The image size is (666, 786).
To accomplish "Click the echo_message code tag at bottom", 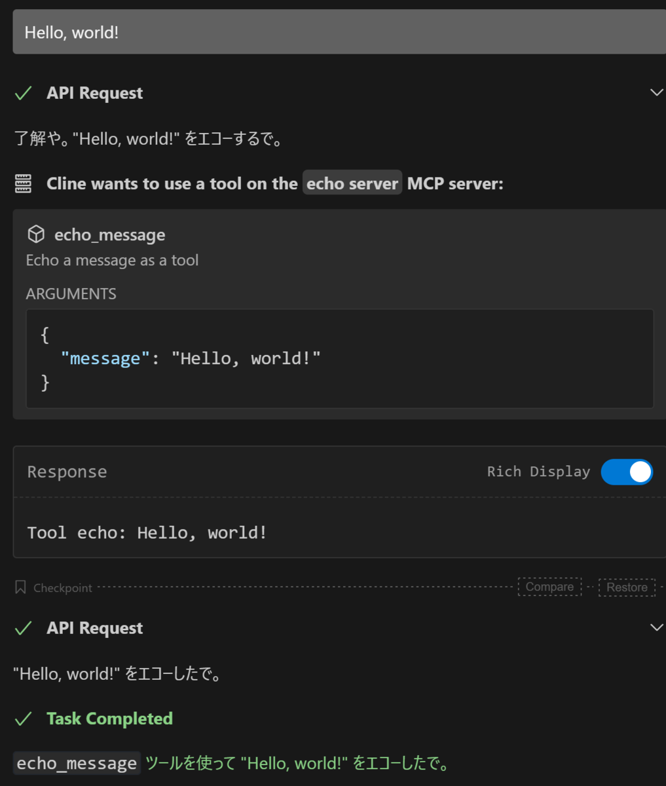I will click(77, 763).
